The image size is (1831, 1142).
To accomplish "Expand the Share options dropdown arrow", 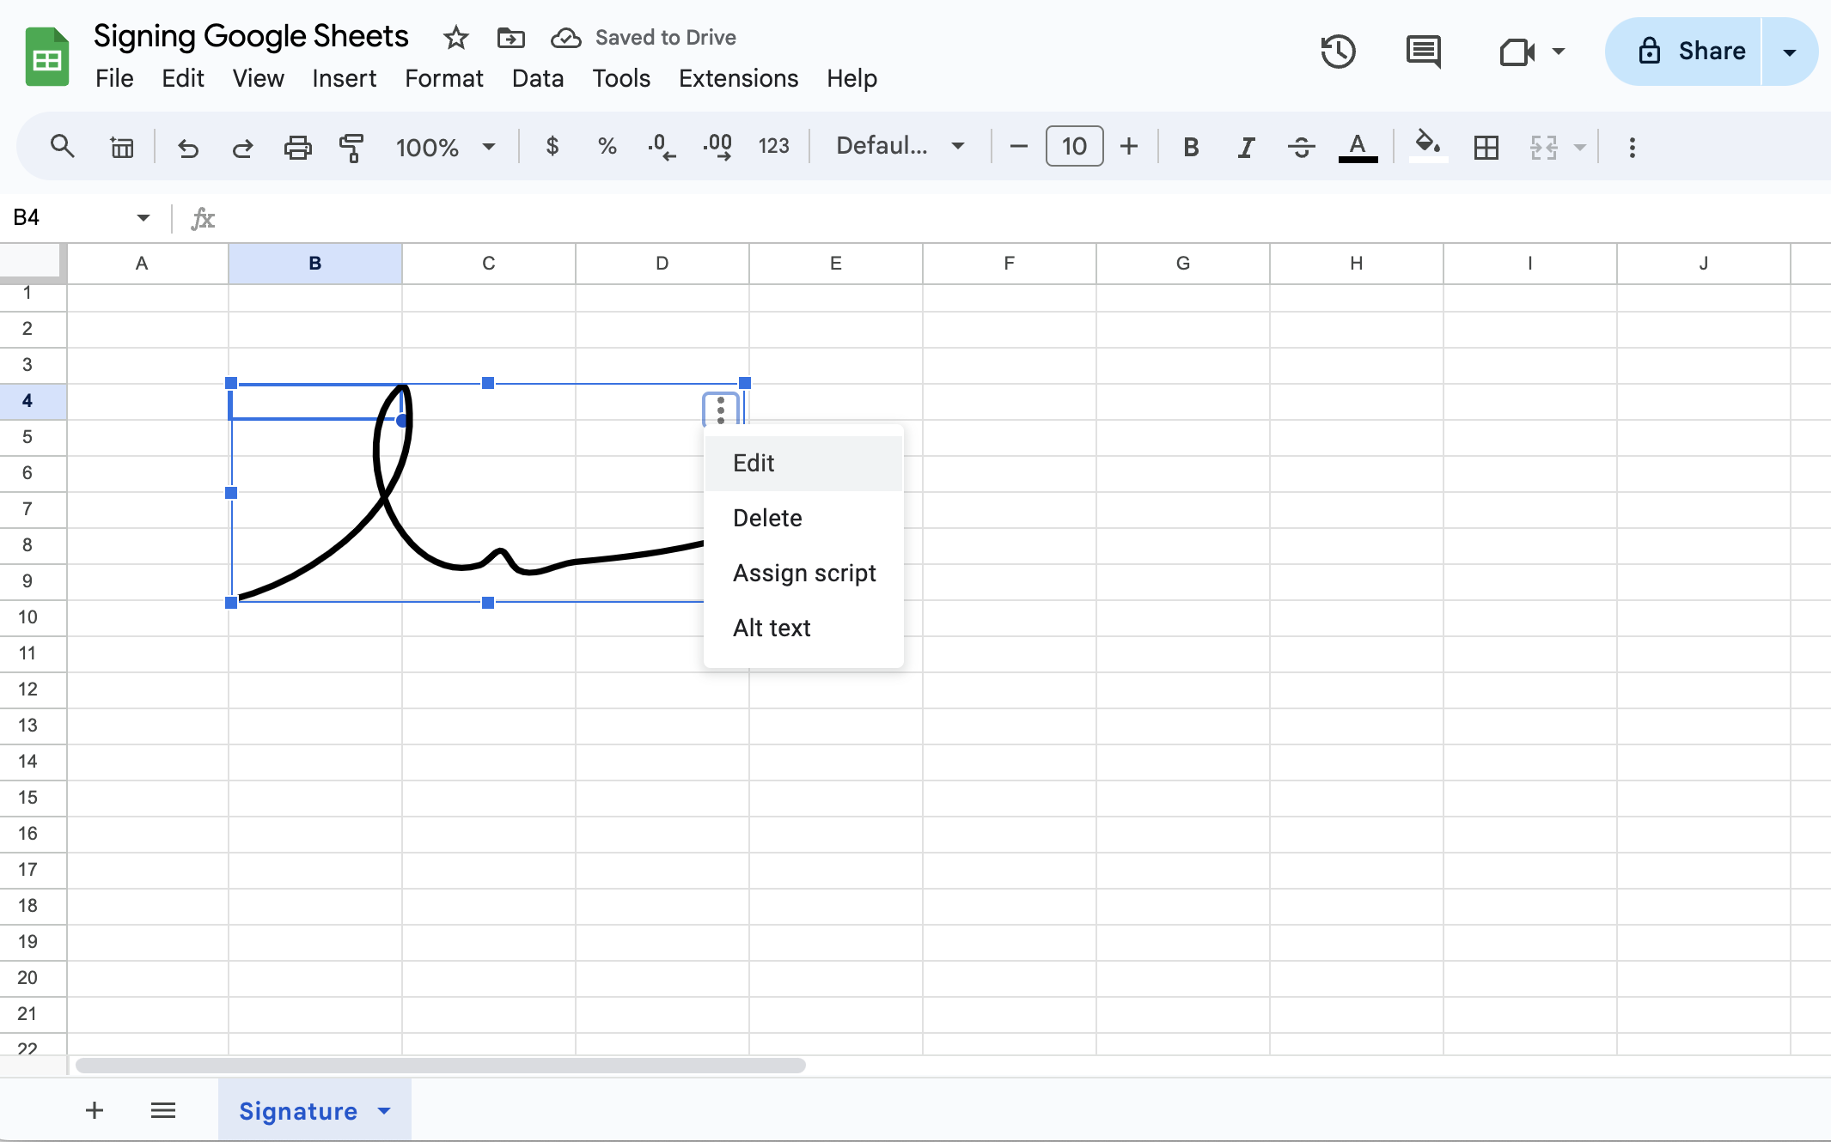I will click(1789, 52).
